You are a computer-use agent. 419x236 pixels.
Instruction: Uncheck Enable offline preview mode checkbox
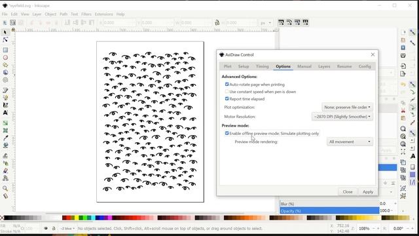[227, 133]
